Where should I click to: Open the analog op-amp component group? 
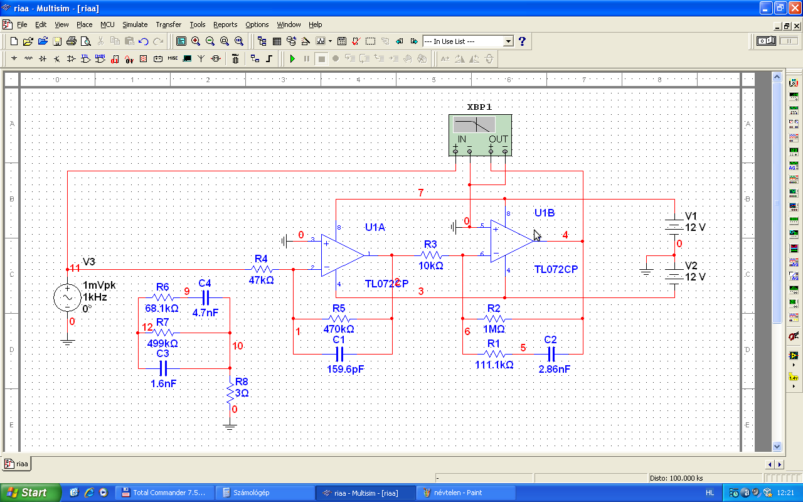click(x=72, y=59)
